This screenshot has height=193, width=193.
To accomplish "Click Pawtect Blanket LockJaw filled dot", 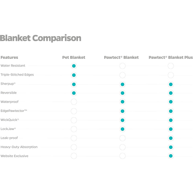I will coord(122,129).
